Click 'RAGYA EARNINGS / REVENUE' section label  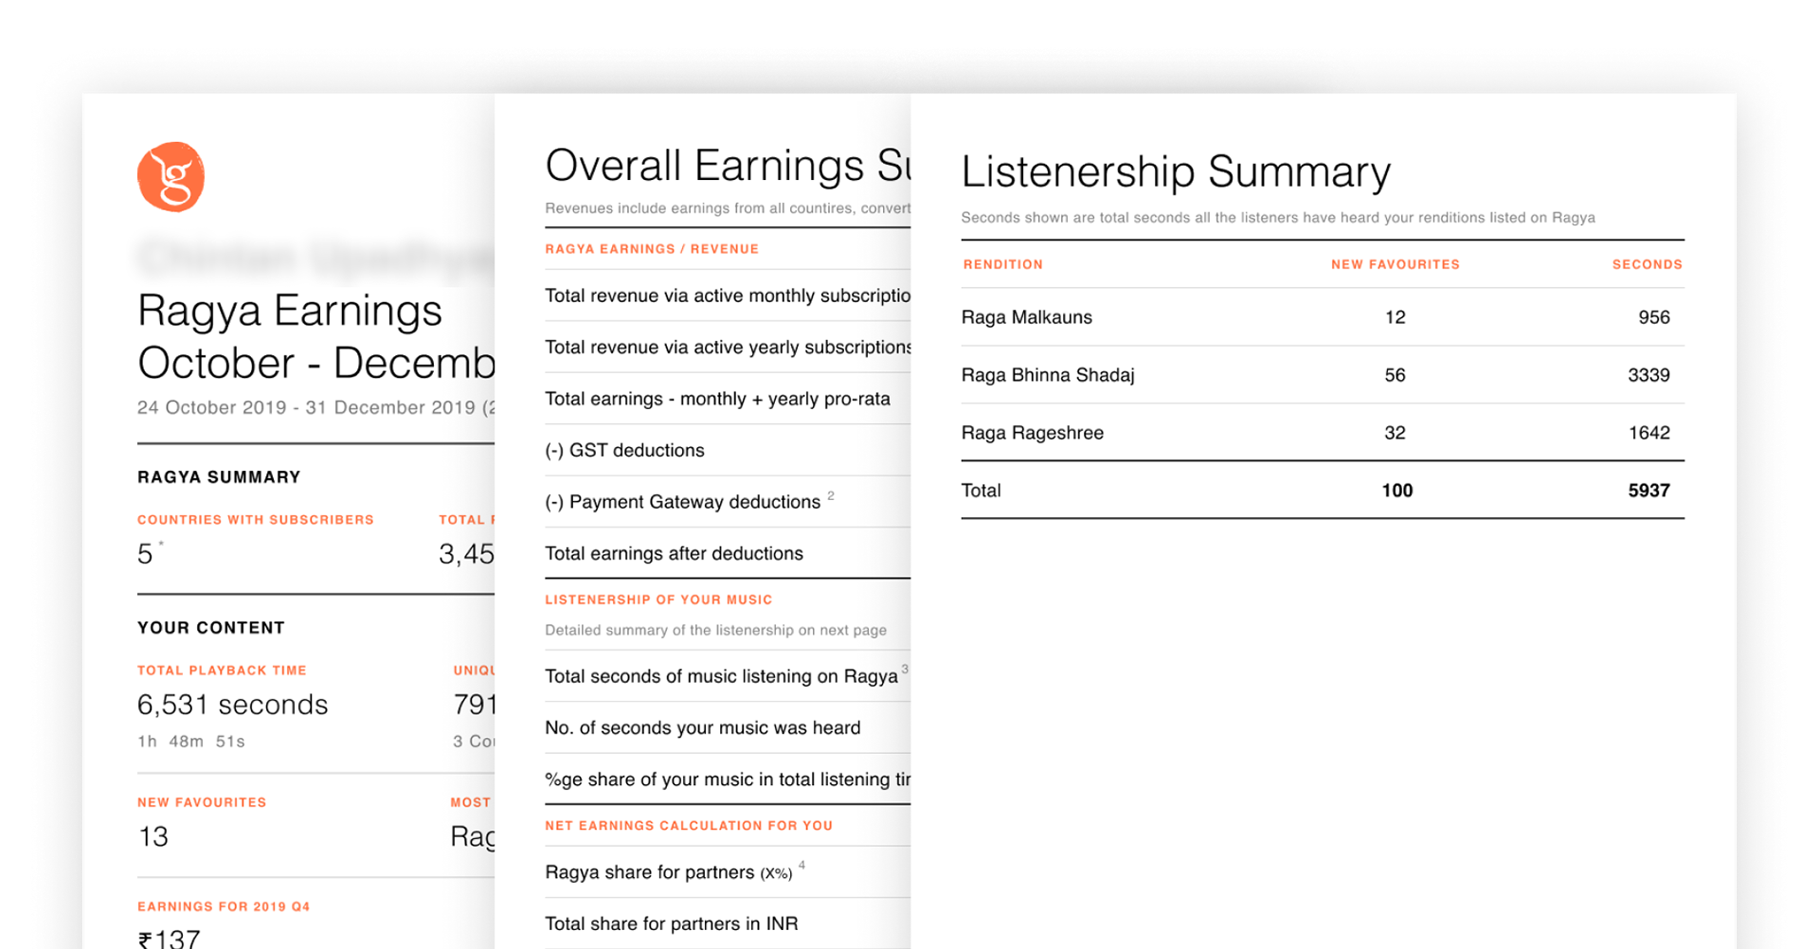point(652,249)
